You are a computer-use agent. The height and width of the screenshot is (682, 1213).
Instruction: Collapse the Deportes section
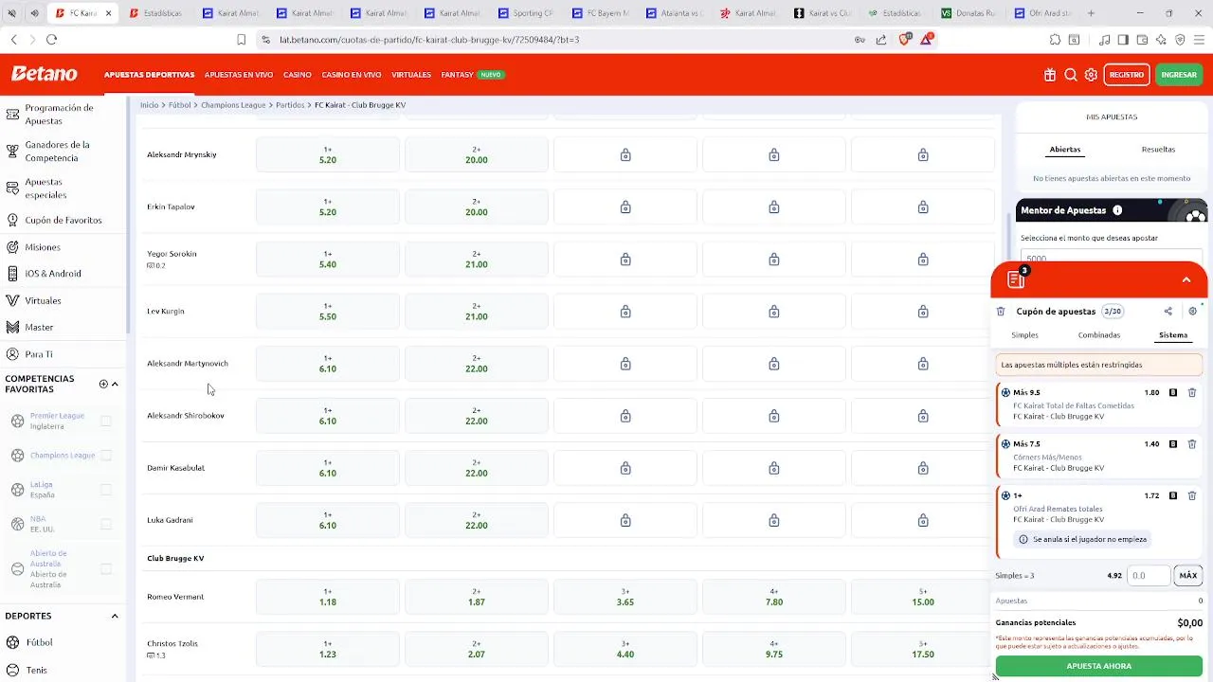[115, 616]
